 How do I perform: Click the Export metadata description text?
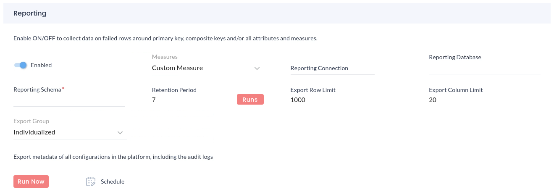click(113, 157)
